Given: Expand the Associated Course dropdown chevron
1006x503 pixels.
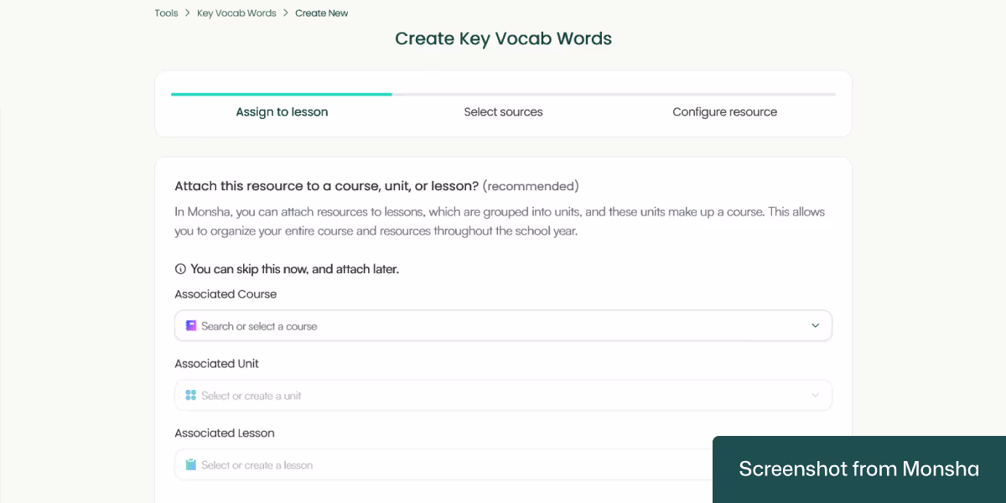Looking at the screenshot, I should pos(815,325).
